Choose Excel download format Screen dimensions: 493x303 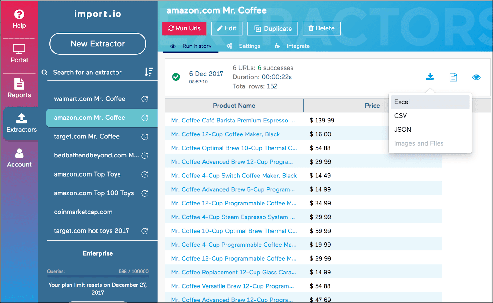(430, 102)
